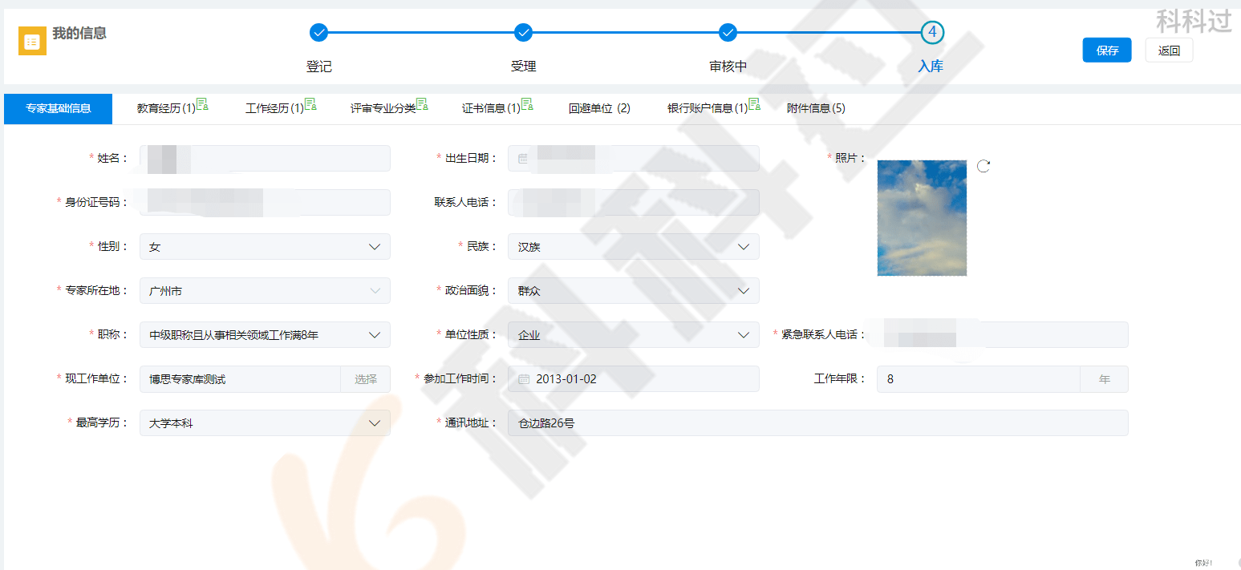Image resolution: width=1241 pixels, height=570 pixels.
Task: Select the completed 审核中 step checkmark
Action: click(728, 34)
